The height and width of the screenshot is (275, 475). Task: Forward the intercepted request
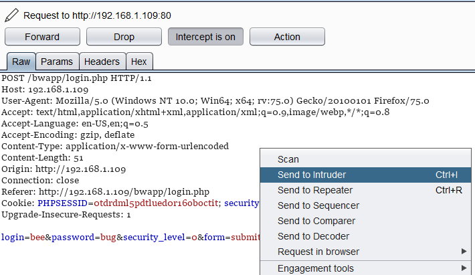tap(42, 37)
